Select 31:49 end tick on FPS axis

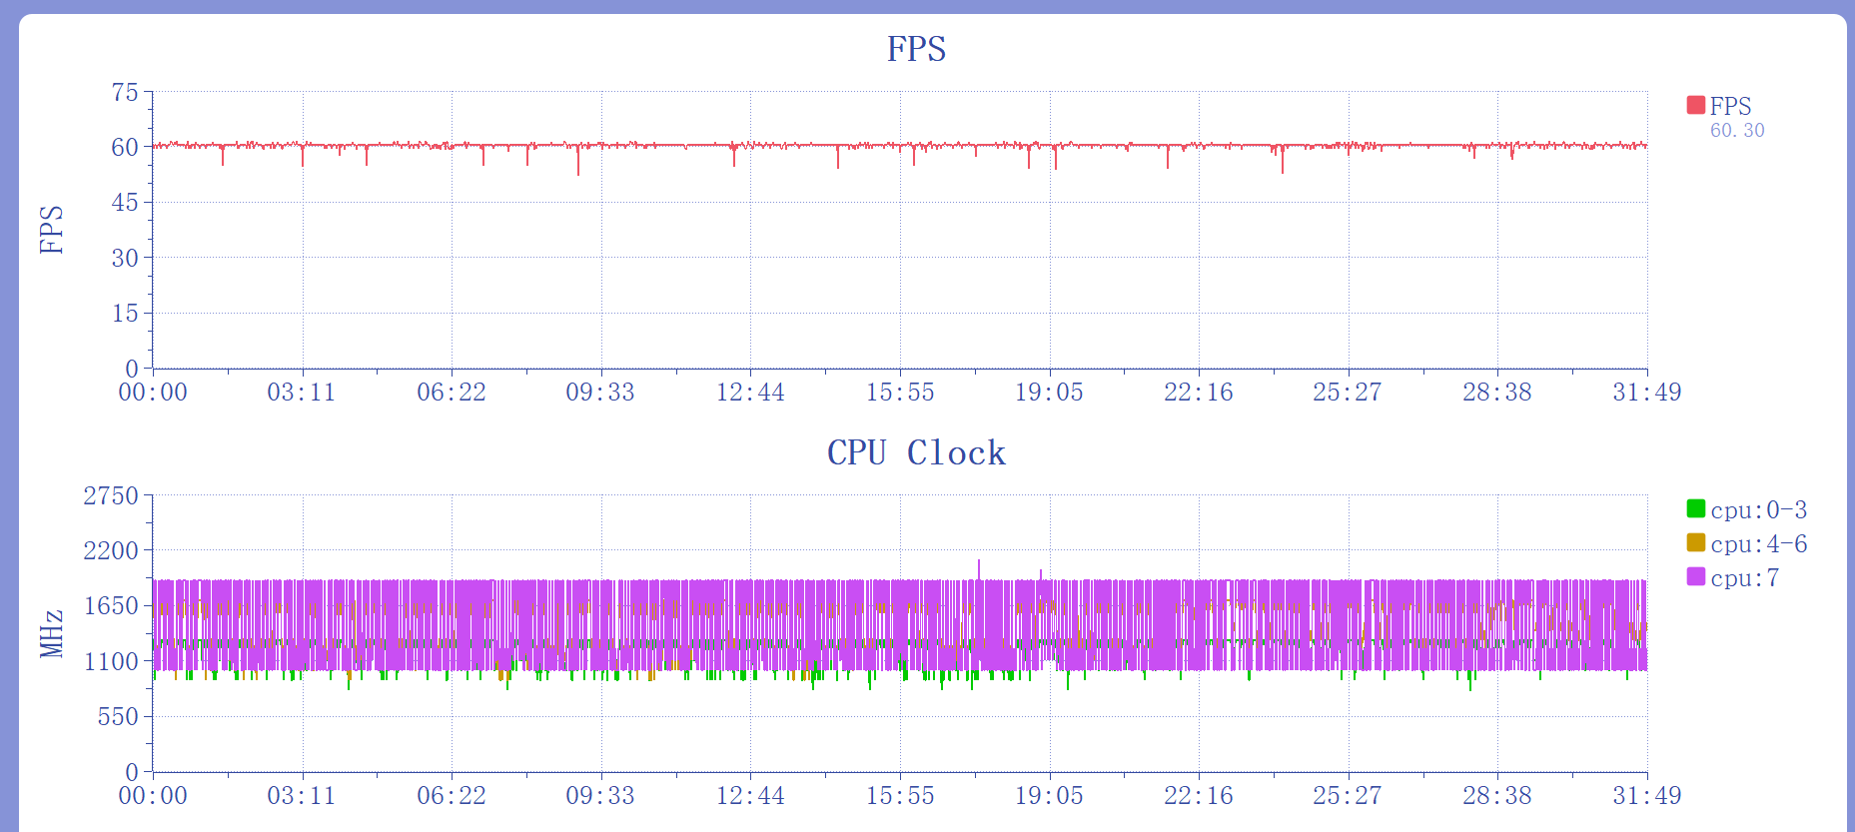[1647, 392]
